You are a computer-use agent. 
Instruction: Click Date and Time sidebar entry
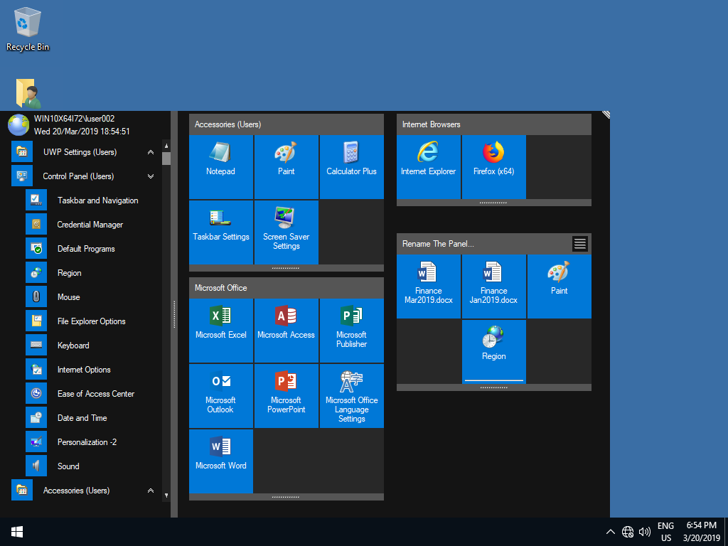pos(82,418)
